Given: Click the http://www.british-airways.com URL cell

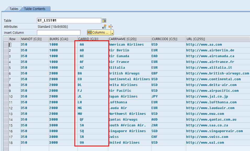Looking at the screenshot, I should pos(218,73).
